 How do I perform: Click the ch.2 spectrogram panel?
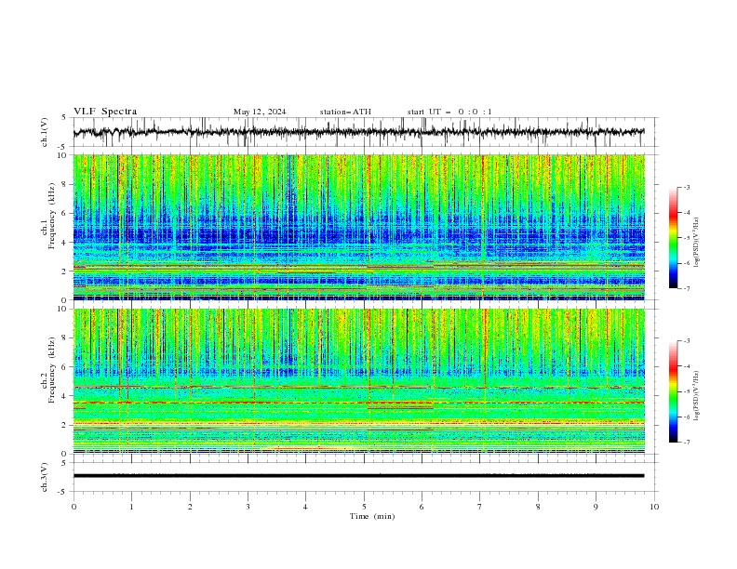[359, 381]
